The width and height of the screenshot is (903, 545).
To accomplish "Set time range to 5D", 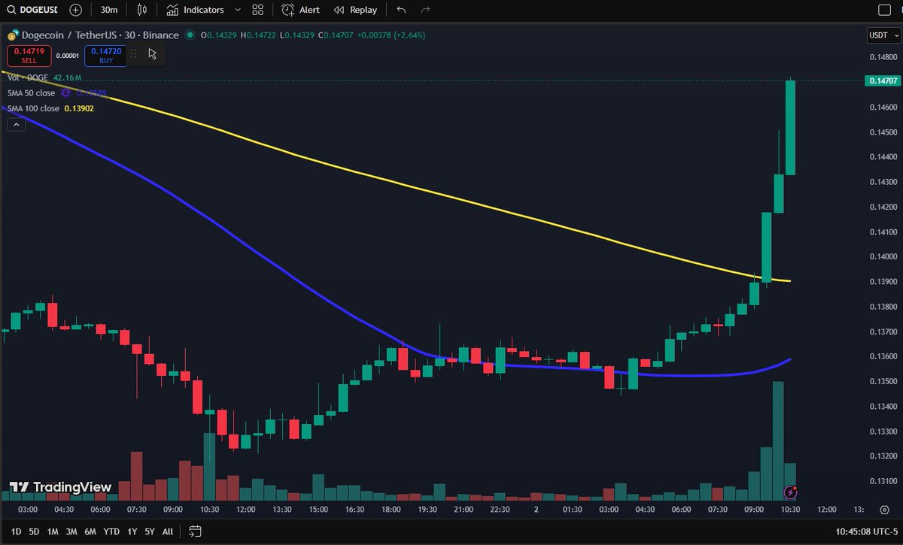I will (34, 531).
